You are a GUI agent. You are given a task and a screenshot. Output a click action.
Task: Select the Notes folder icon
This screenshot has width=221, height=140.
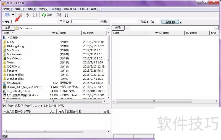(x=4, y=62)
